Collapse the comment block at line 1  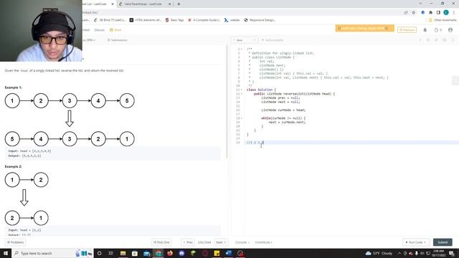click(x=242, y=49)
